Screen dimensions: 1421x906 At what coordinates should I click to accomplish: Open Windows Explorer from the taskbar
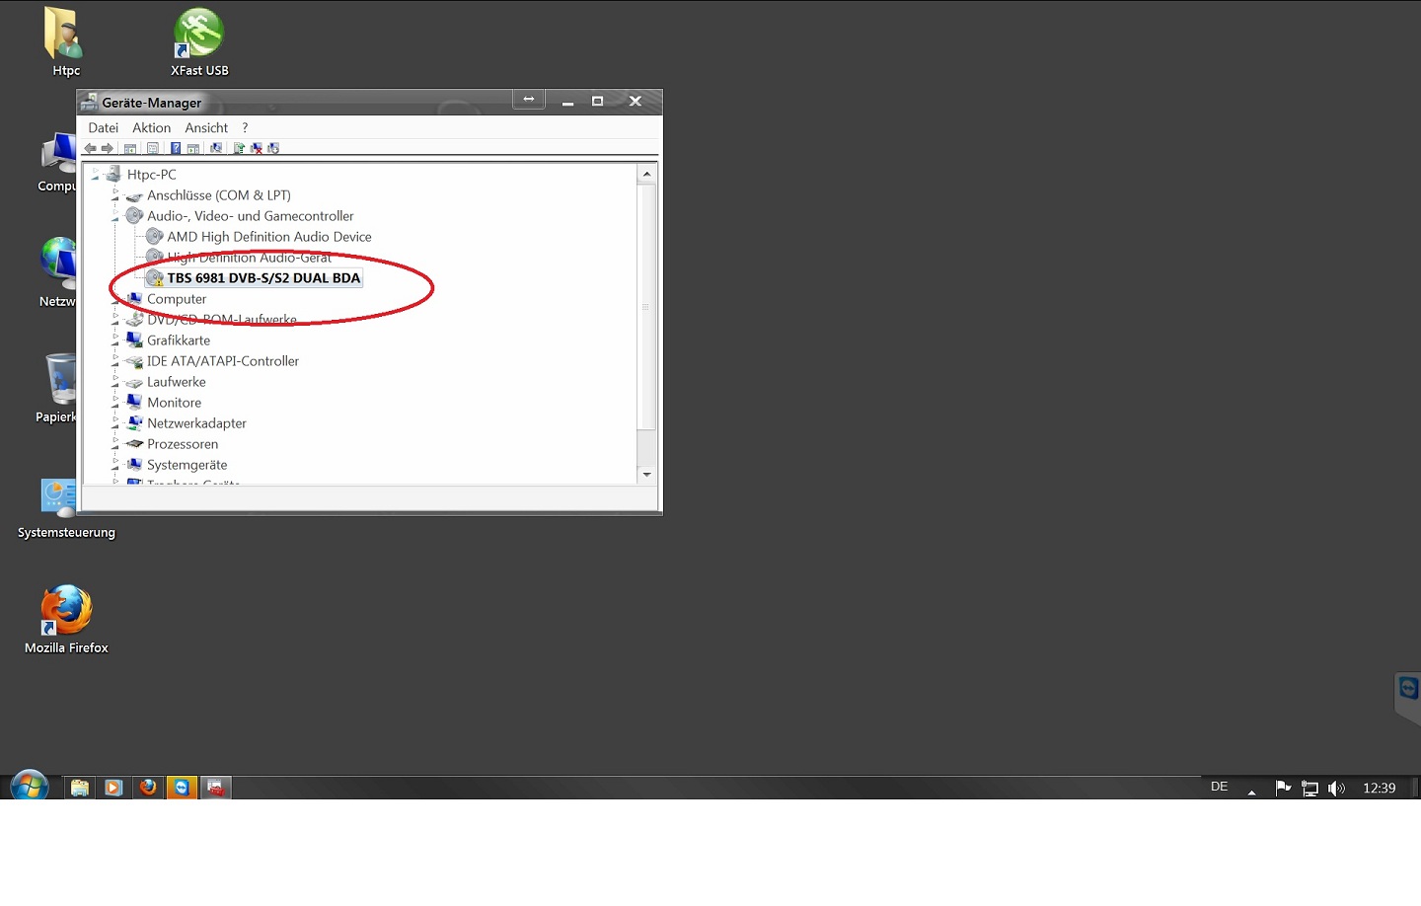(x=80, y=788)
